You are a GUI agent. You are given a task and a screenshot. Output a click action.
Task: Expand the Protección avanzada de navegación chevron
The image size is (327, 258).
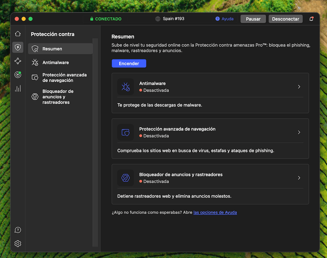click(299, 132)
